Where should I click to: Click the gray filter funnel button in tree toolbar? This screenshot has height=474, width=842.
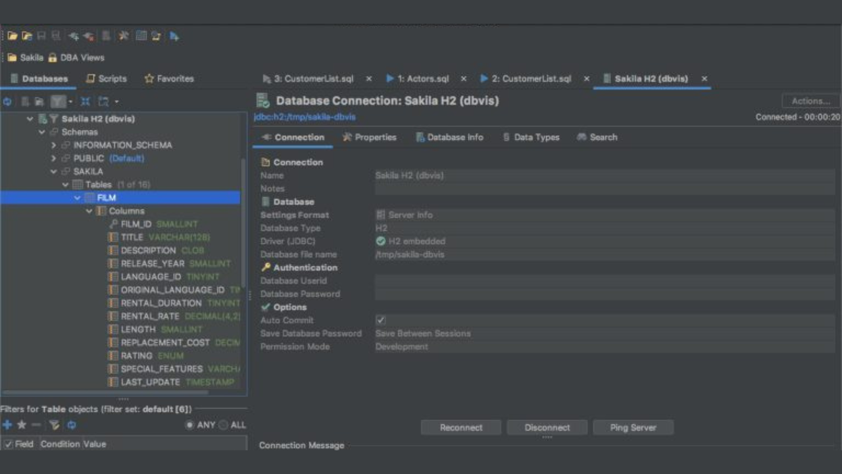click(58, 101)
